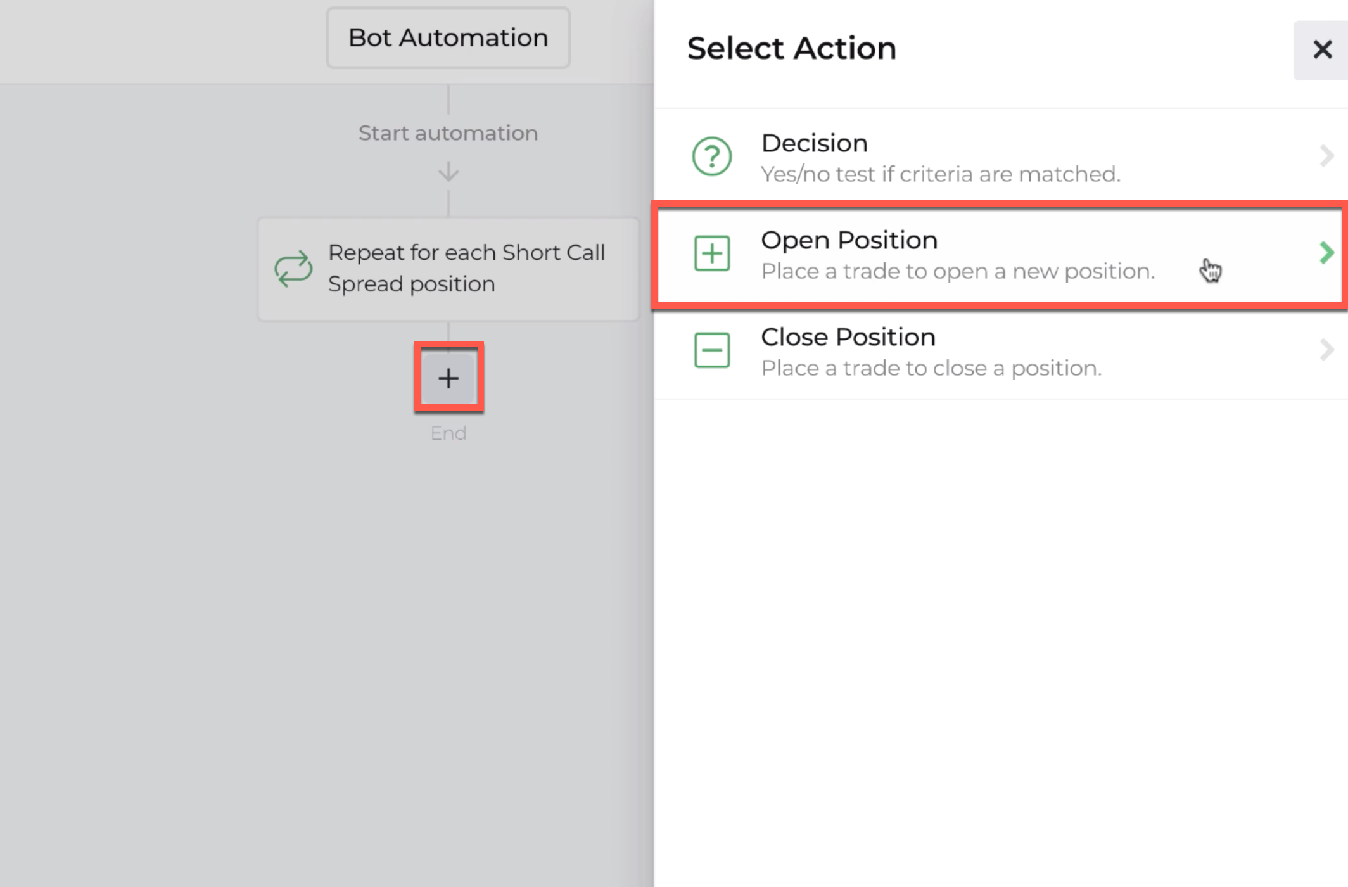Click the Open Position plus-square icon

click(x=712, y=253)
